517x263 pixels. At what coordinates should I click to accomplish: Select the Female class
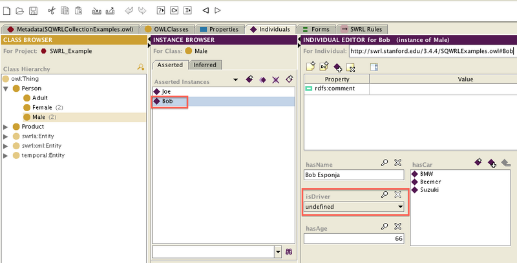click(x=43, y=108)
